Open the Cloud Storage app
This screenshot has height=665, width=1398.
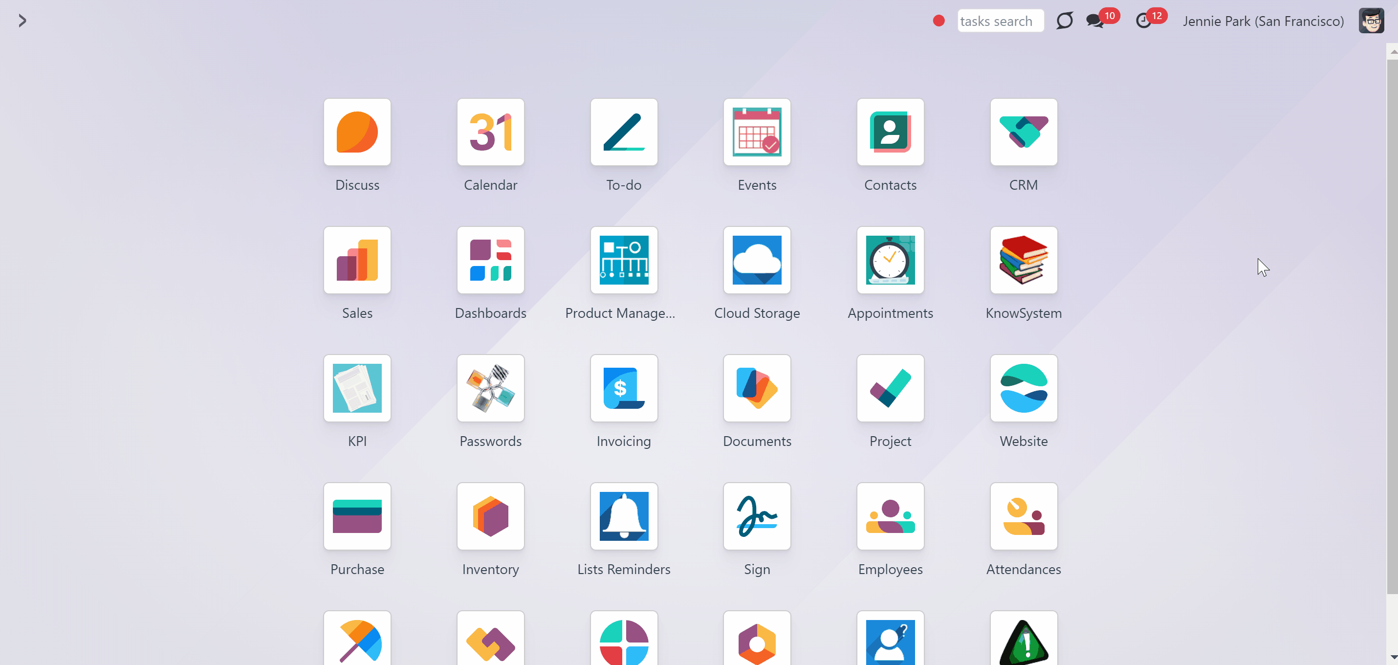pos(757,260)
